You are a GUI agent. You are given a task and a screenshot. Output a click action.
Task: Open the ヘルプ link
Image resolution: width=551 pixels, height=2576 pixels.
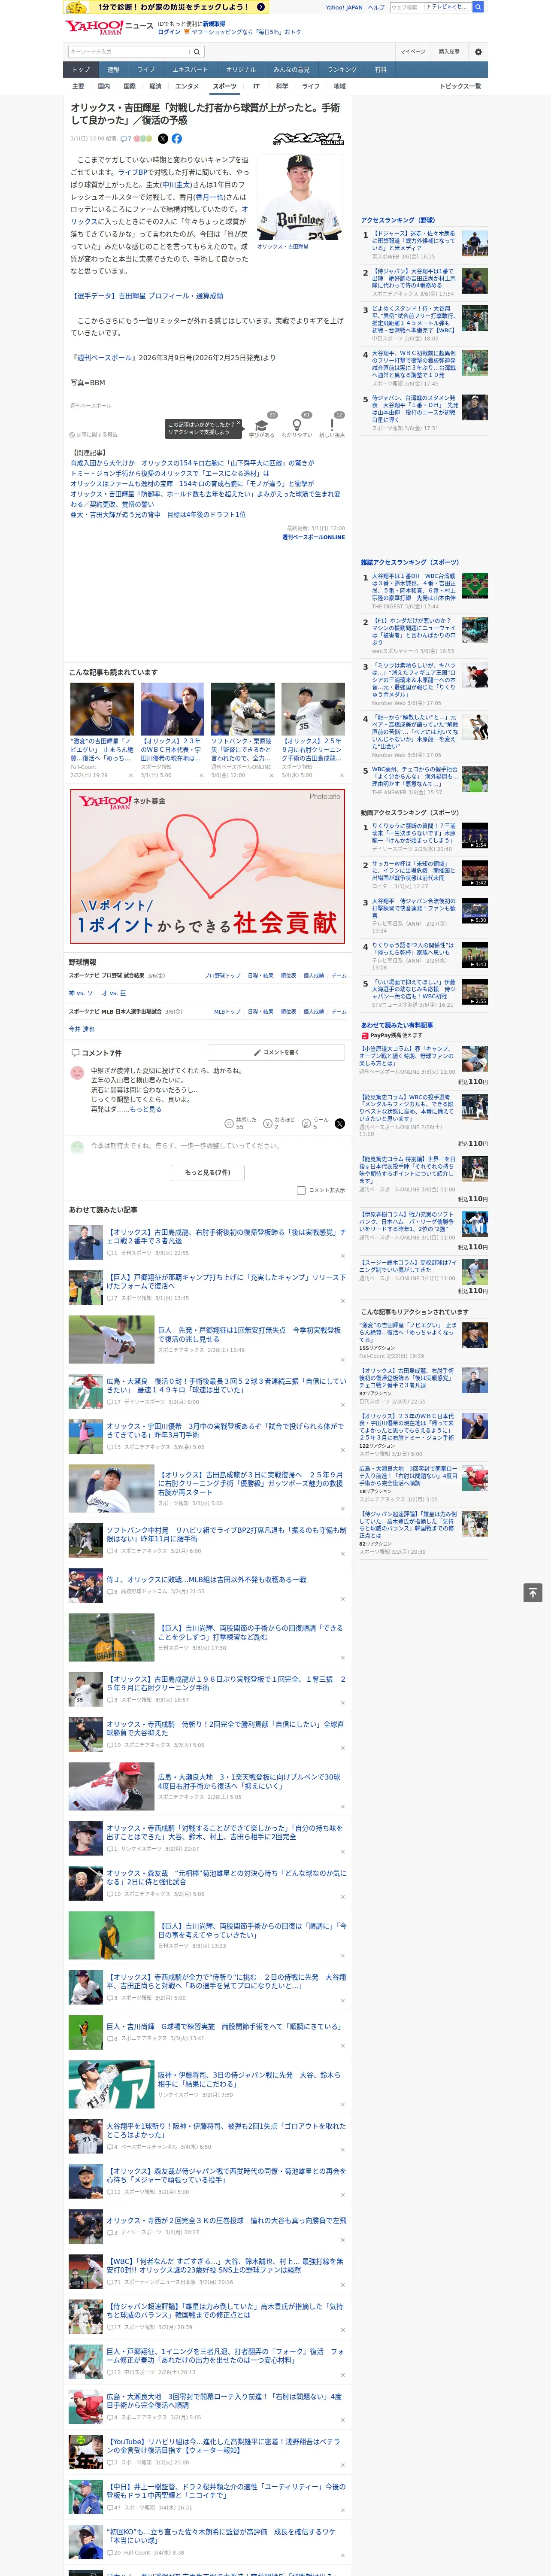pos(376,7)
